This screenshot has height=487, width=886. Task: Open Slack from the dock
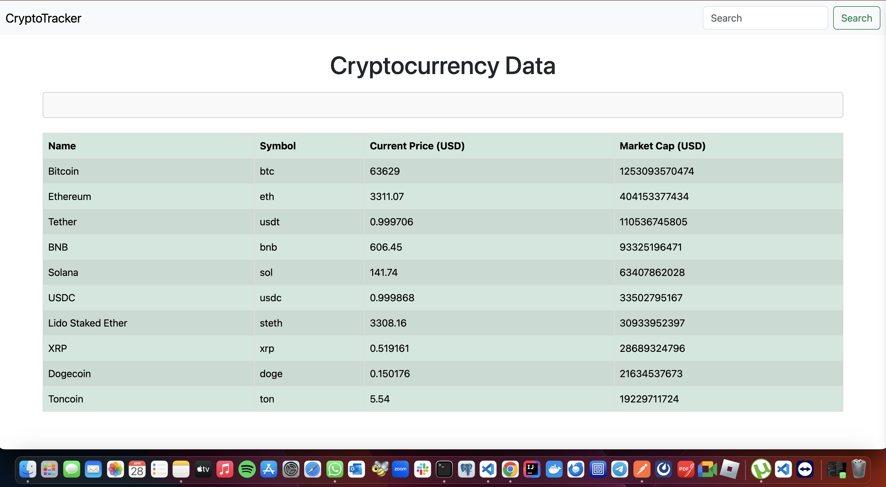(422, 469)
